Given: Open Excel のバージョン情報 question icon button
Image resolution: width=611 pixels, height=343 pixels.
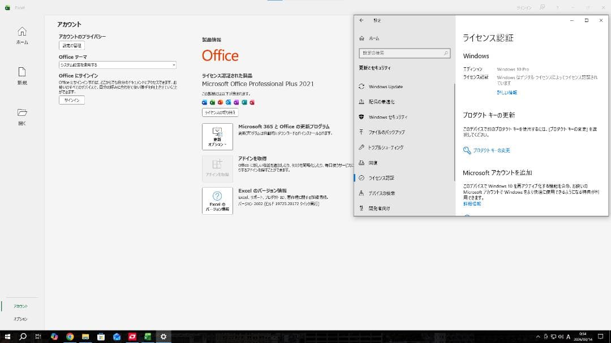Looking at the screenshot, I should 217,201.
